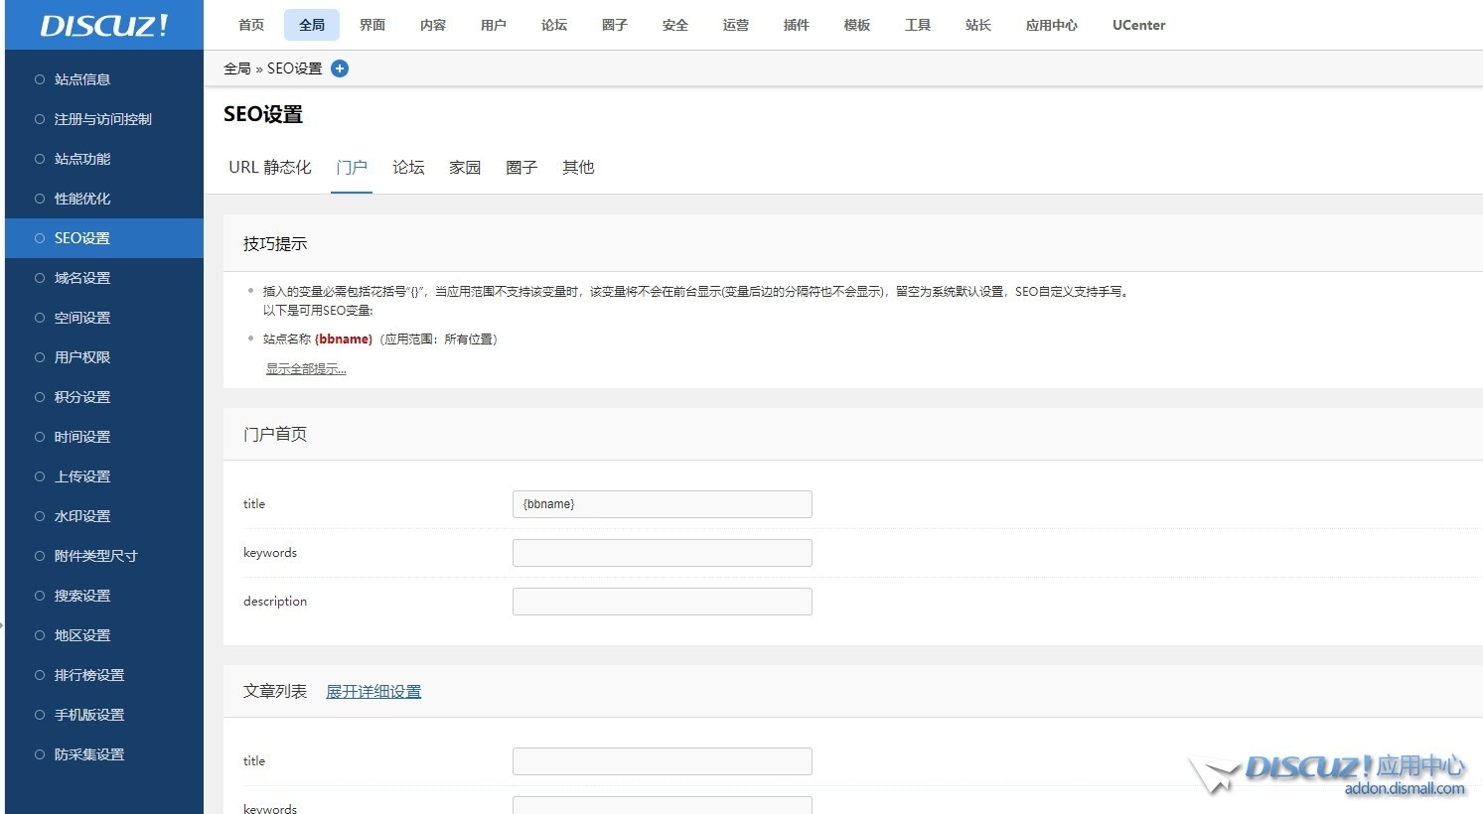Viewport: 1483px width, 814px height.
Task: Switch to the 论坛 SEO tab
Action: [408, 168]
